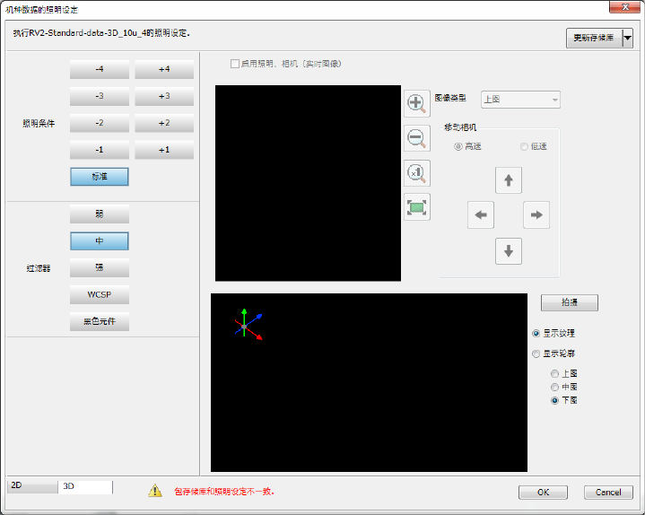
Task: Select the 强 filter button
Action: pyautogui.click(x=100, y=267)
